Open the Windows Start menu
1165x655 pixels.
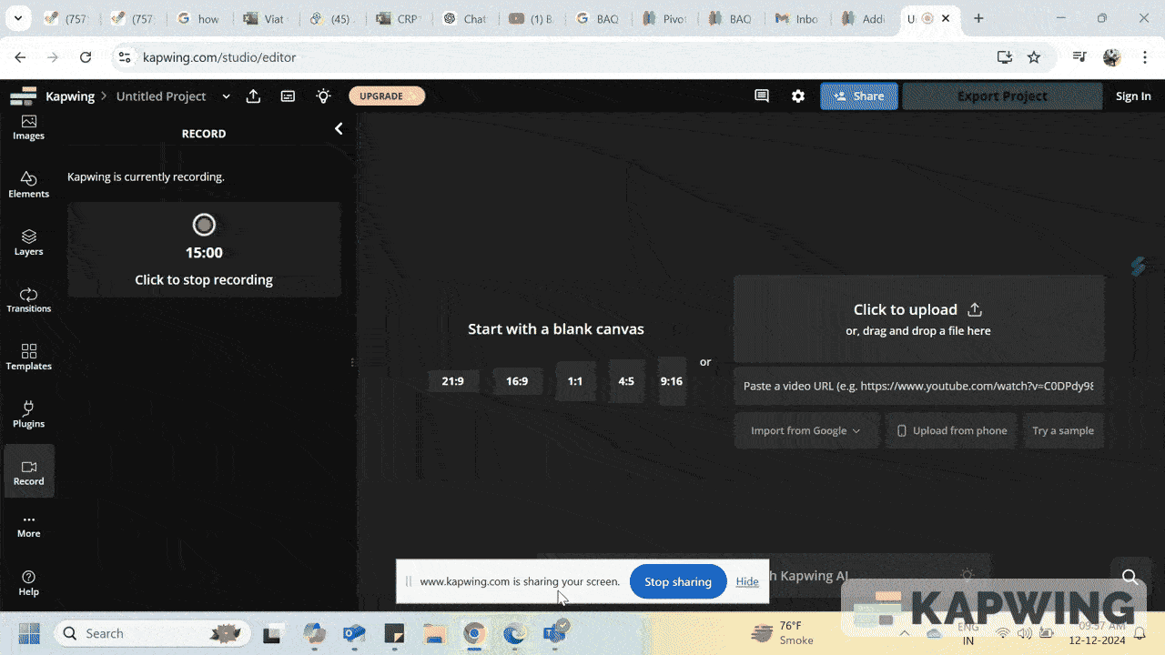coord(29,633)
